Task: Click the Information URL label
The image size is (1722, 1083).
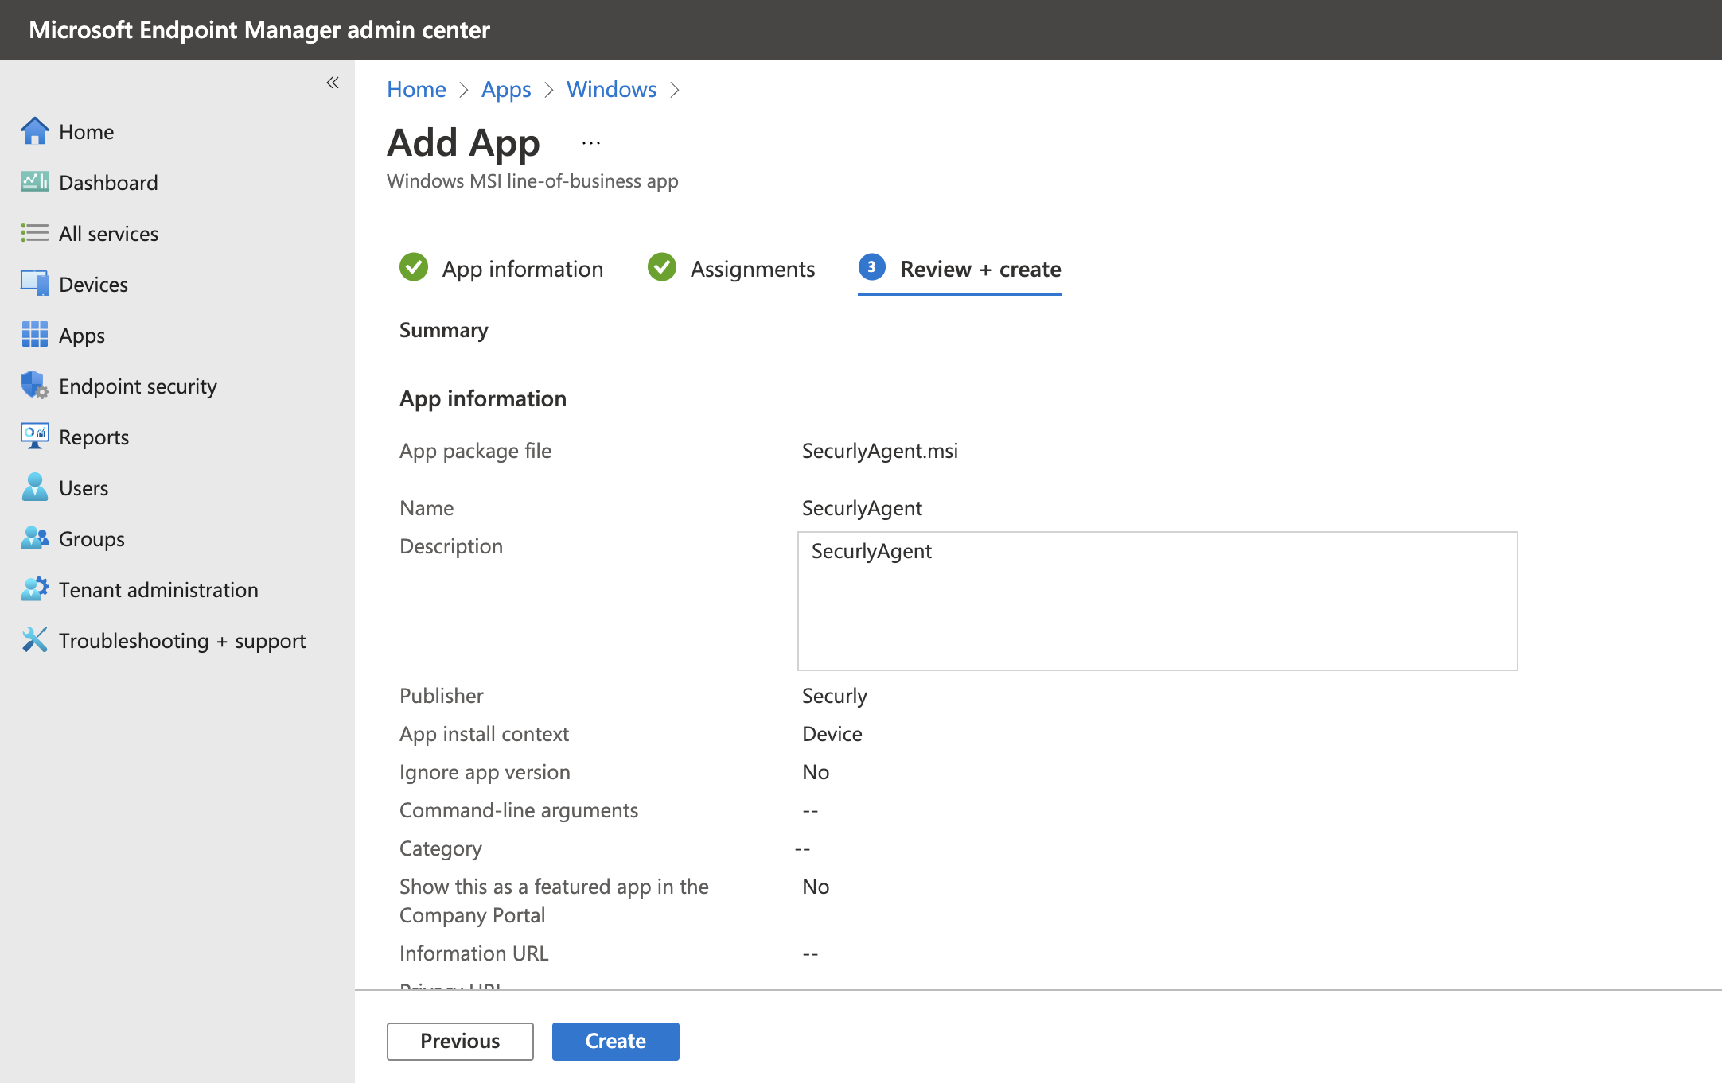Action: pos(474,953)
